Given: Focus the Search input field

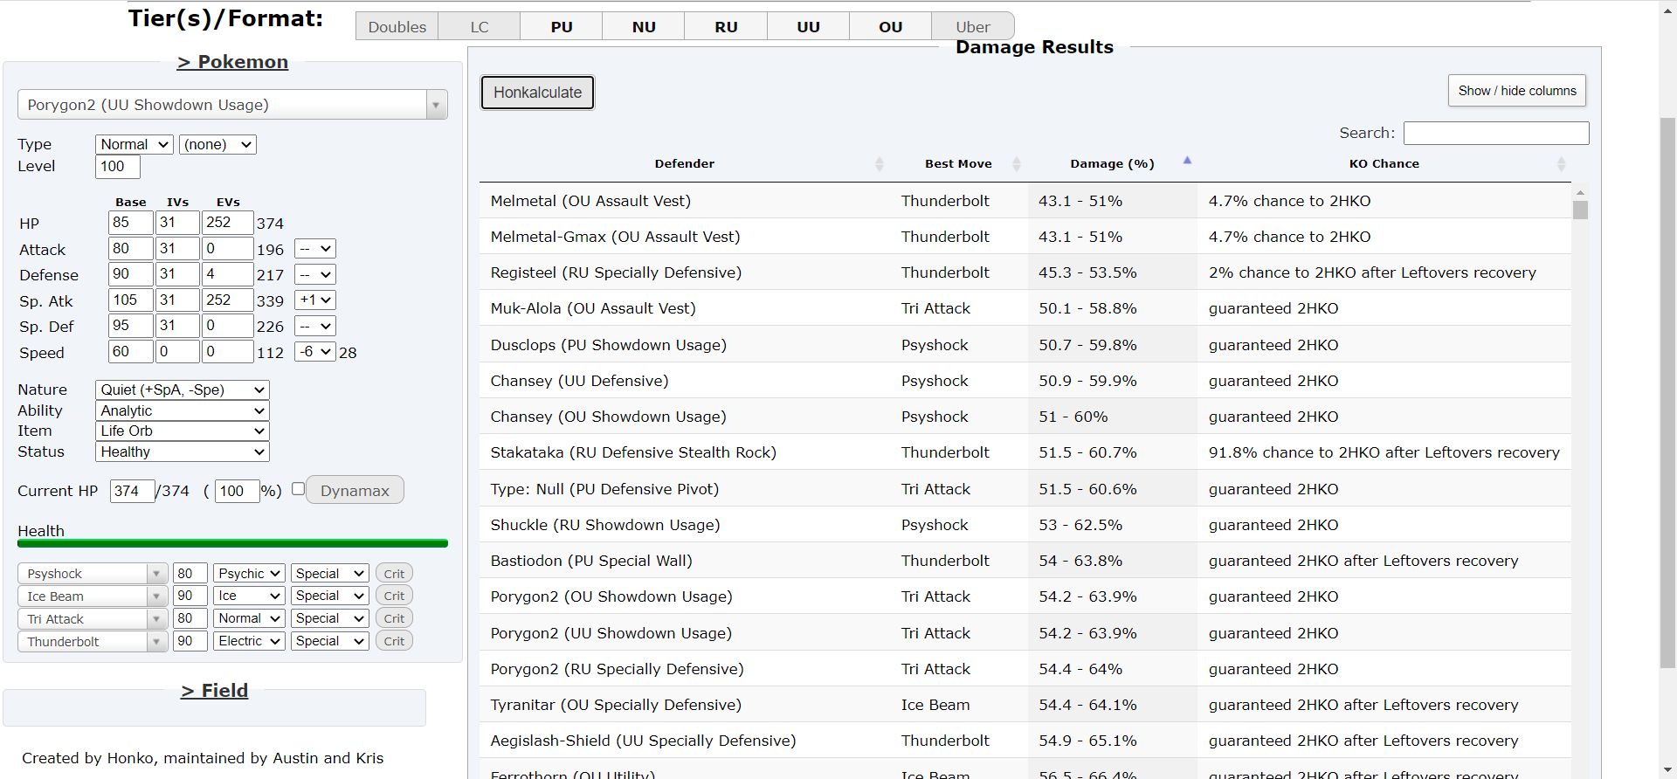Looking at the screenshot, I should pos(1495,133).
